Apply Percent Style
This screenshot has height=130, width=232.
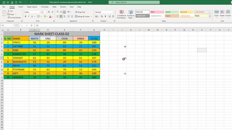(x=102, y=17)
